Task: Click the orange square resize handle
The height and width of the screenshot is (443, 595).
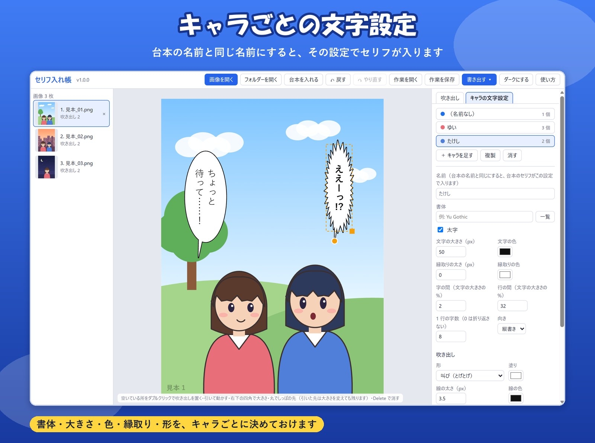Action: [352, 231]
